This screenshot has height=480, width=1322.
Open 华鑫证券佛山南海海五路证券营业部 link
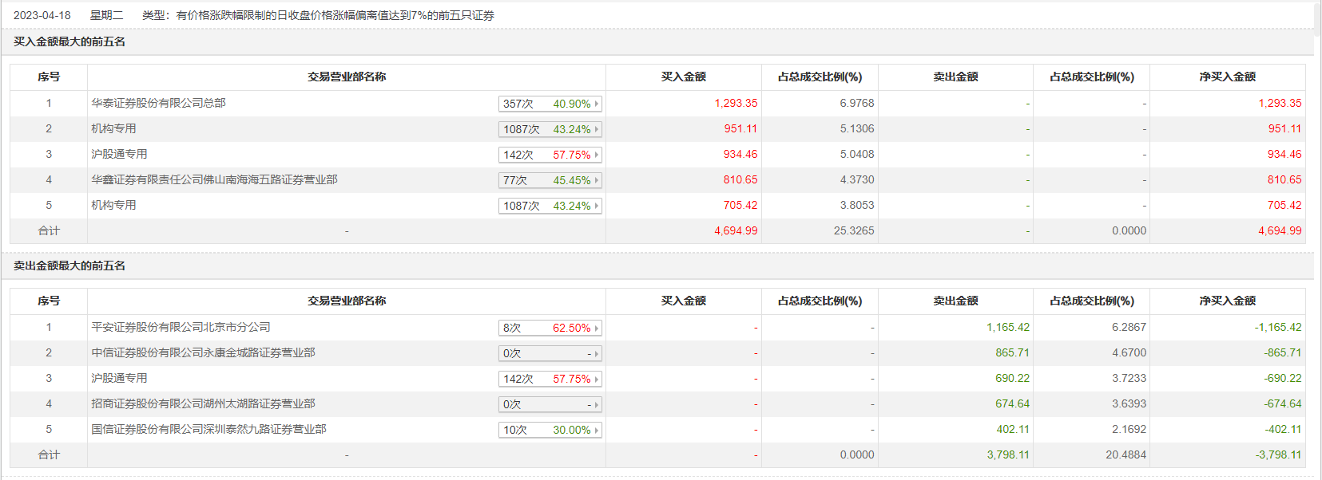[x=214, y=179]
